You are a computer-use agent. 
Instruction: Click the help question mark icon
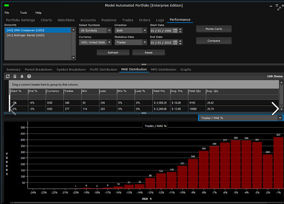pos(29,76)
